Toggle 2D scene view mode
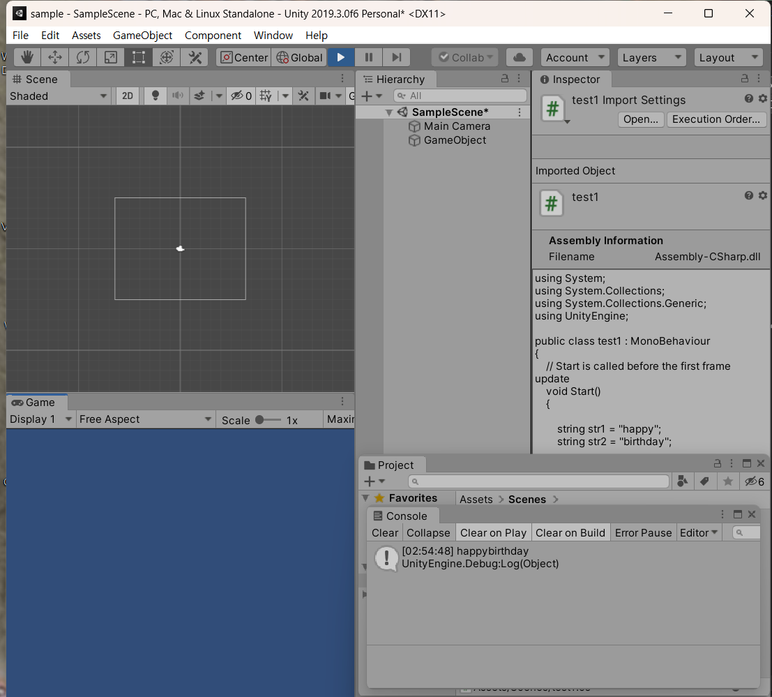Screen dimensions: 772x697 point(128,96)
